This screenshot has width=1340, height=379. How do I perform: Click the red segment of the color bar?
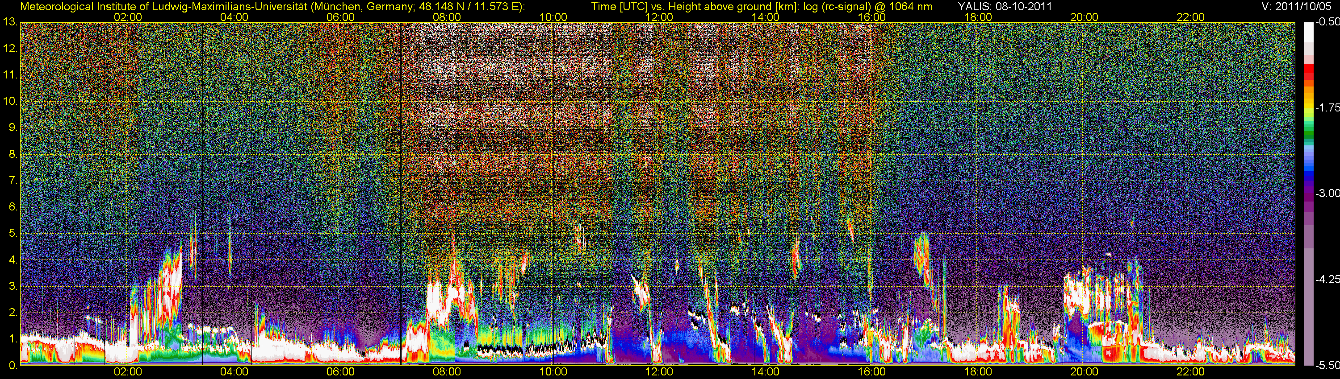[x=1308, y=69]
